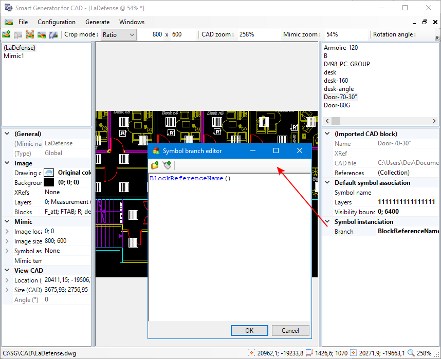Collapse the View CAD property section
The width and height of the screenshot is (441, 359).
tap(7, 271)
